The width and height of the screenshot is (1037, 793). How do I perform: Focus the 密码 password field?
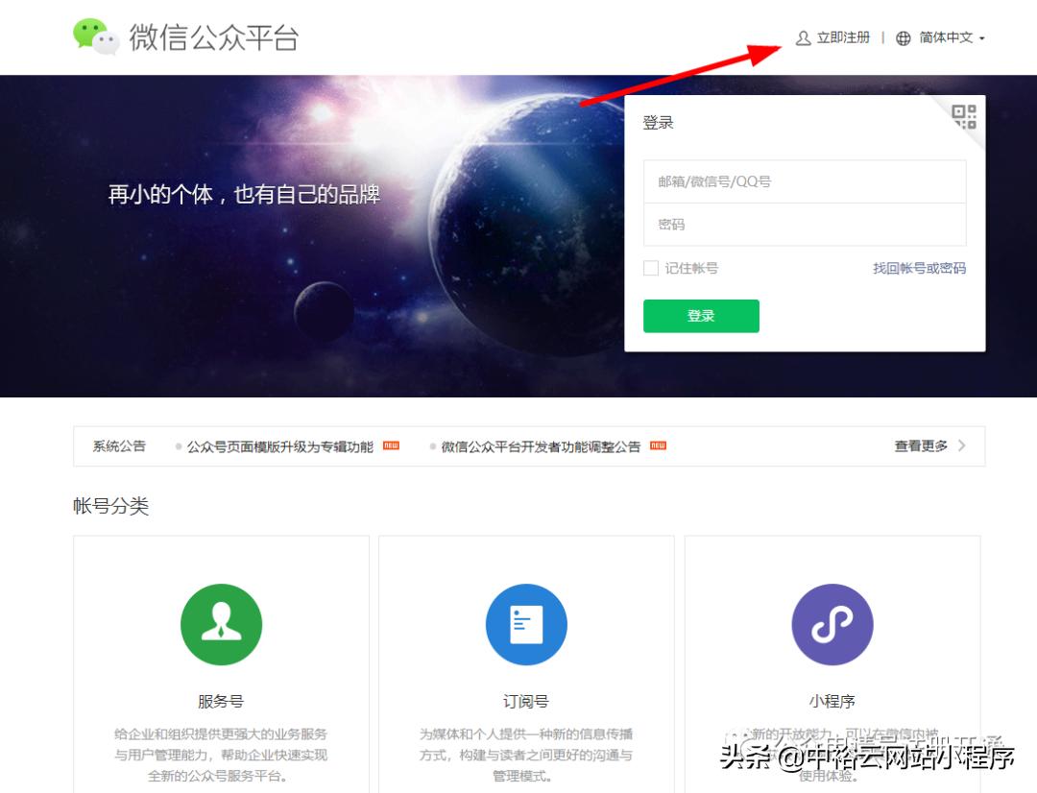805,225
